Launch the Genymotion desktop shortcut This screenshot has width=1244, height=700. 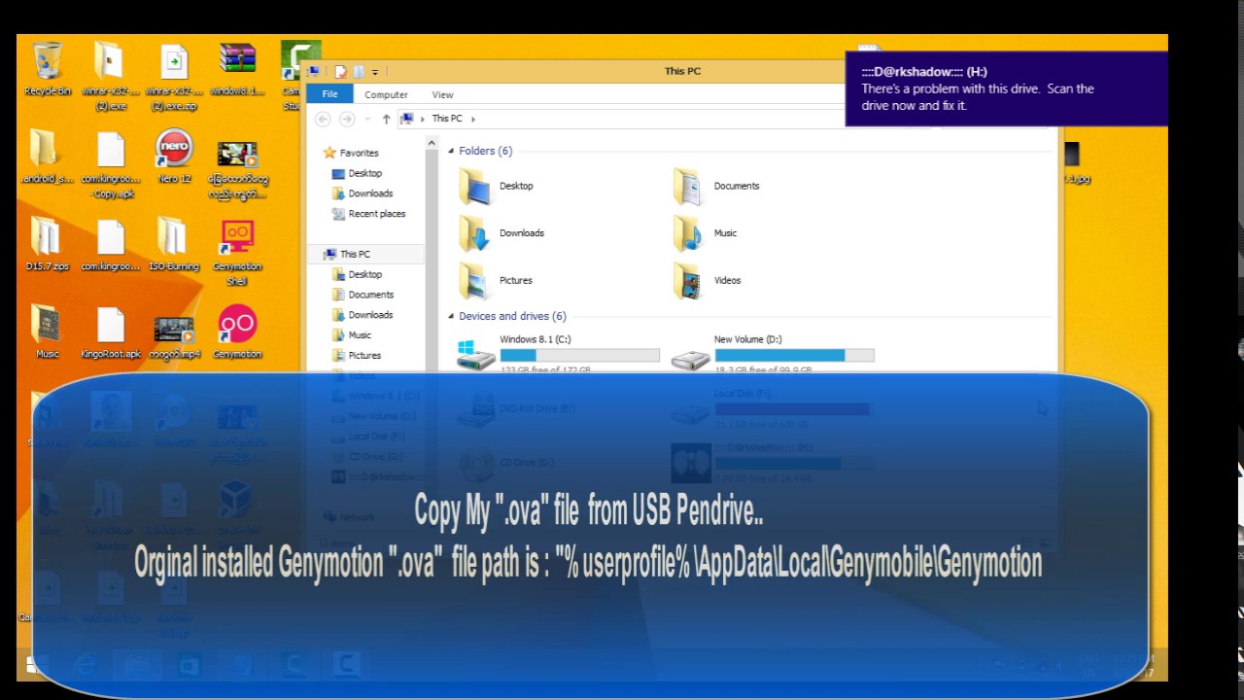(237, 332)
